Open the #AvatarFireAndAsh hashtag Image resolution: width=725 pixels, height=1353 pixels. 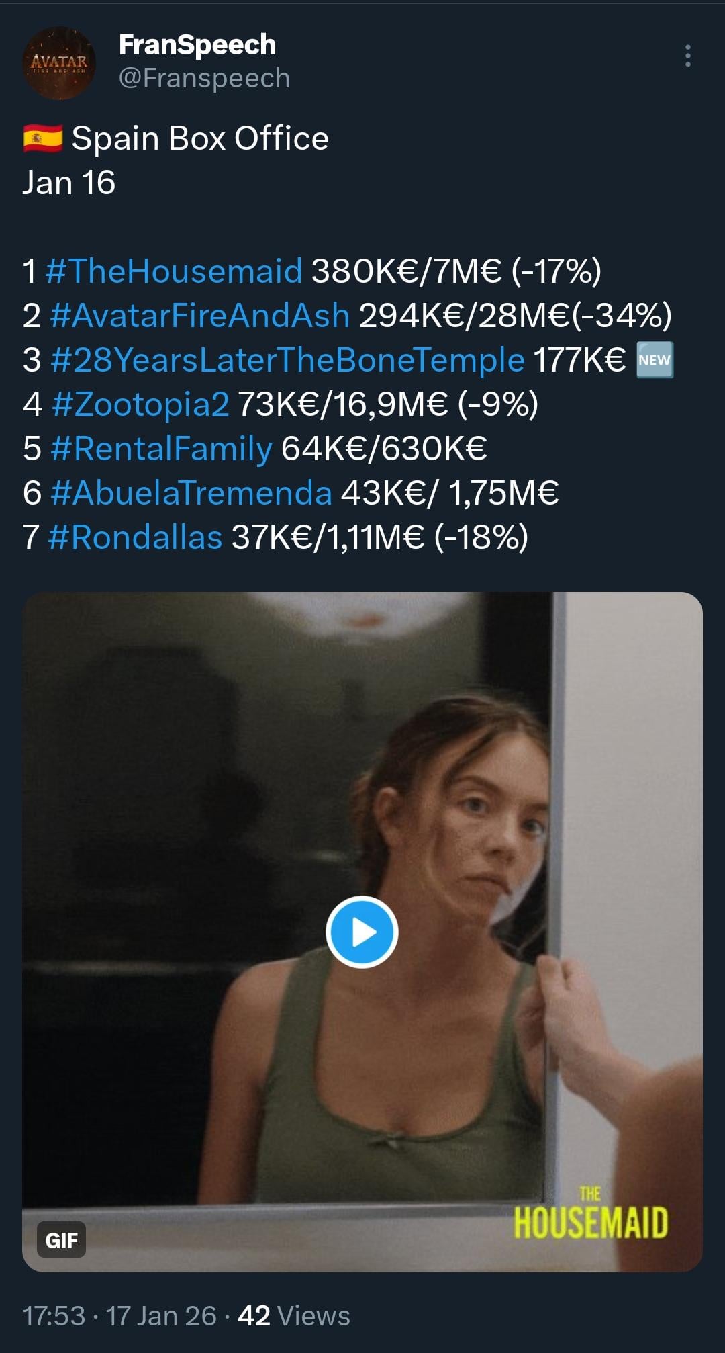tap(199, 315)
